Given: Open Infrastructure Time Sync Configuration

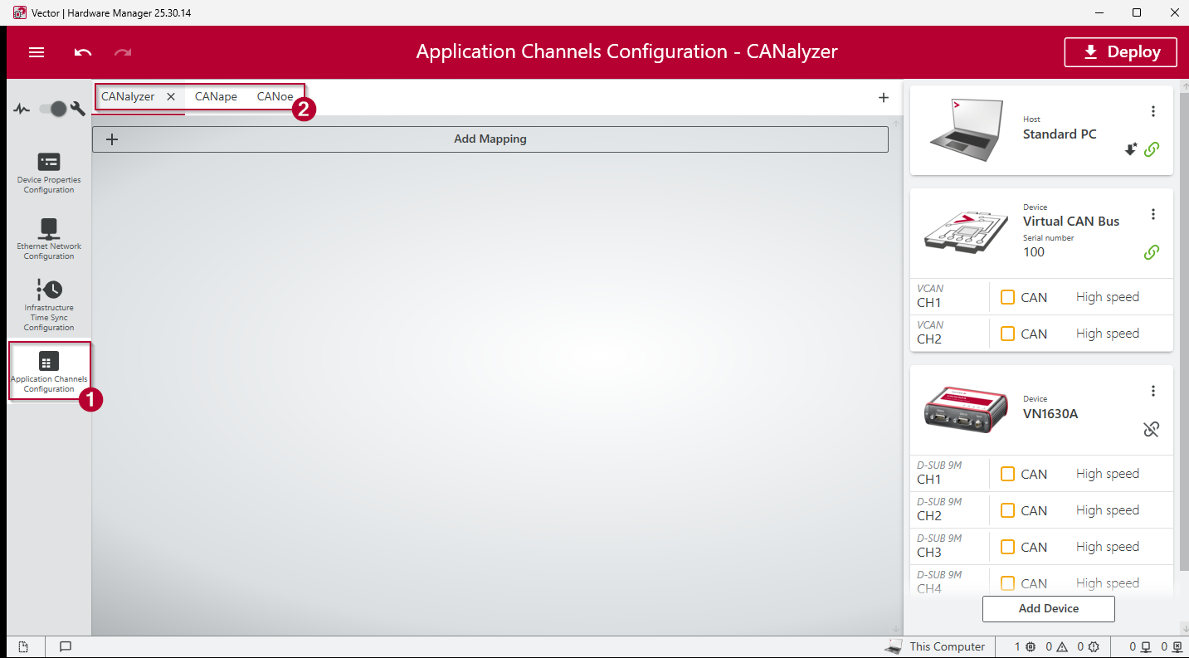Looking at the screenshot, I should 49,305.
